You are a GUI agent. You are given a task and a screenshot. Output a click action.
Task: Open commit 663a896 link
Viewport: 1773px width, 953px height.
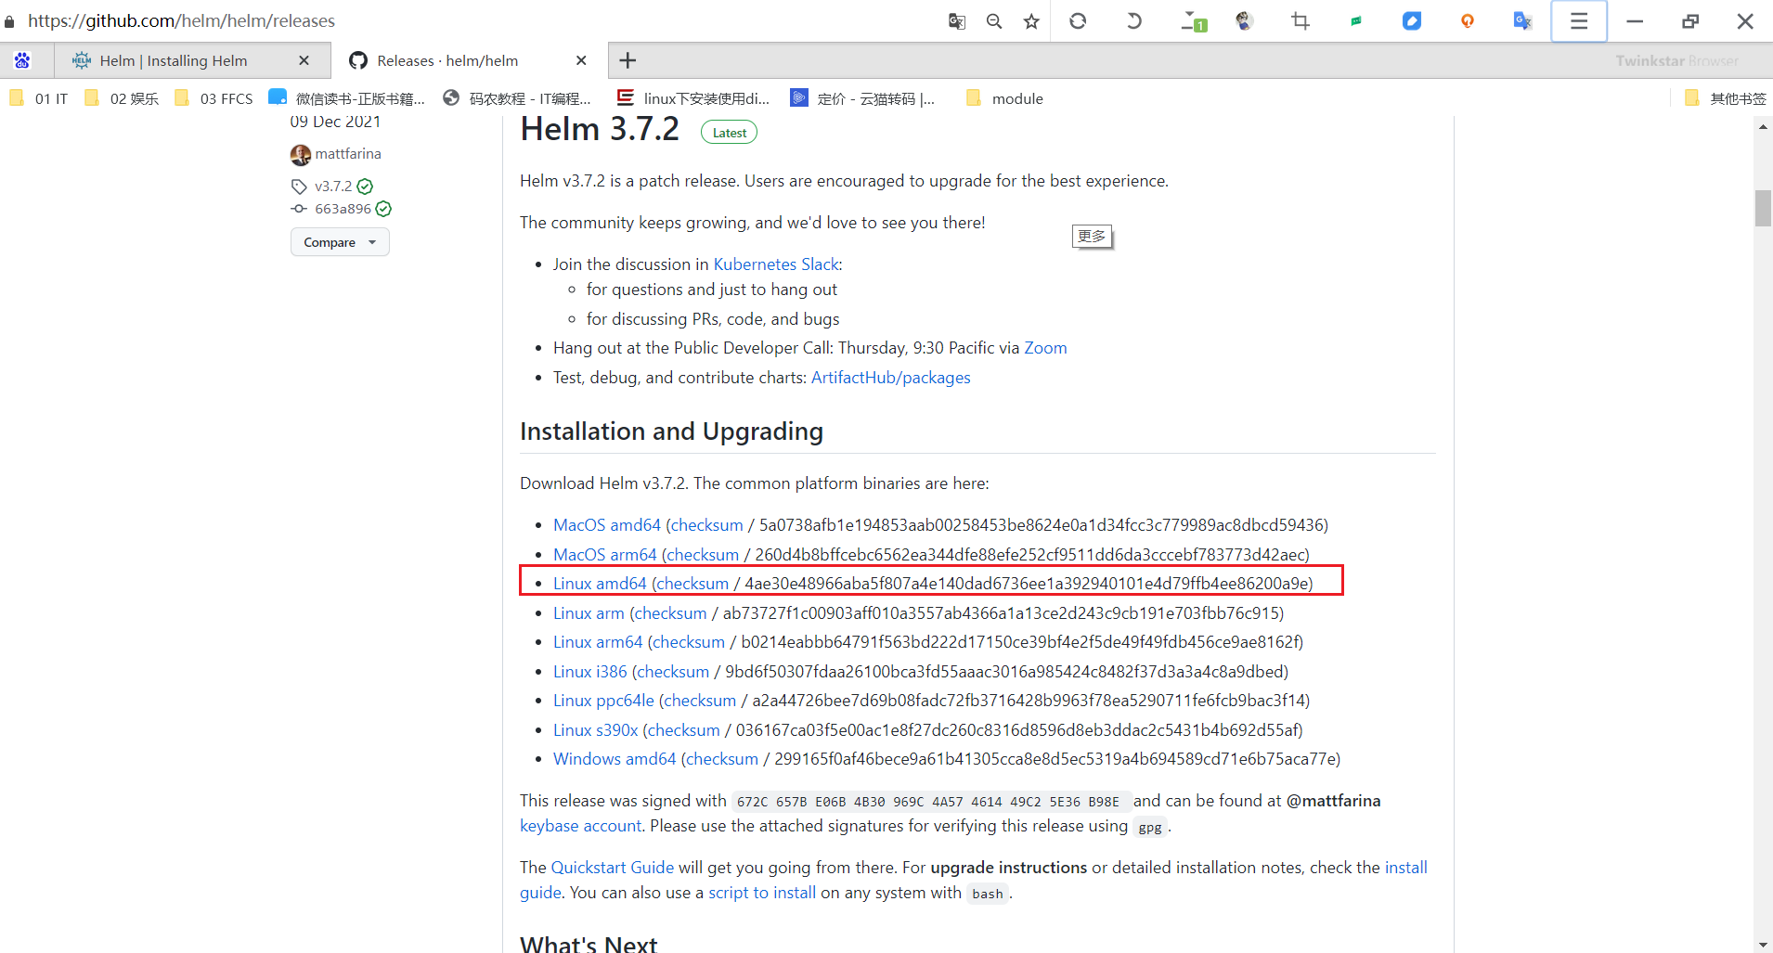coord(343,209)
